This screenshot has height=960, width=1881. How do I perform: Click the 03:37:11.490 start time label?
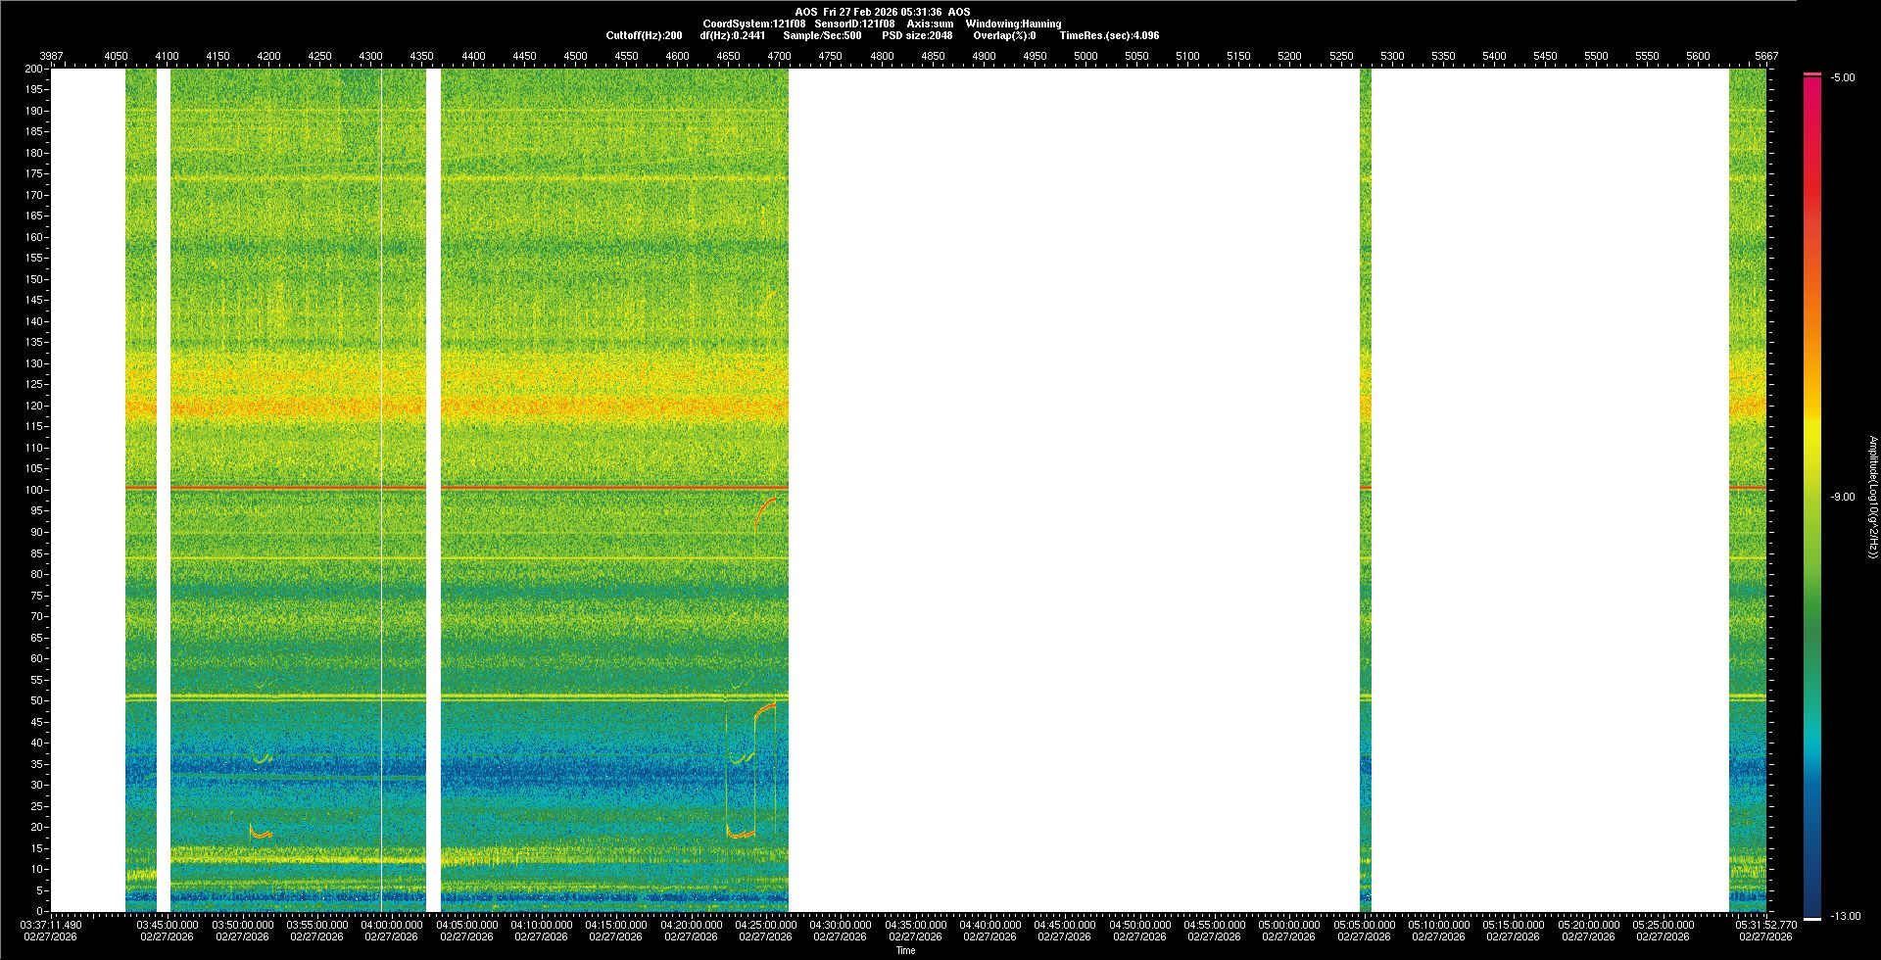(52, 925)
